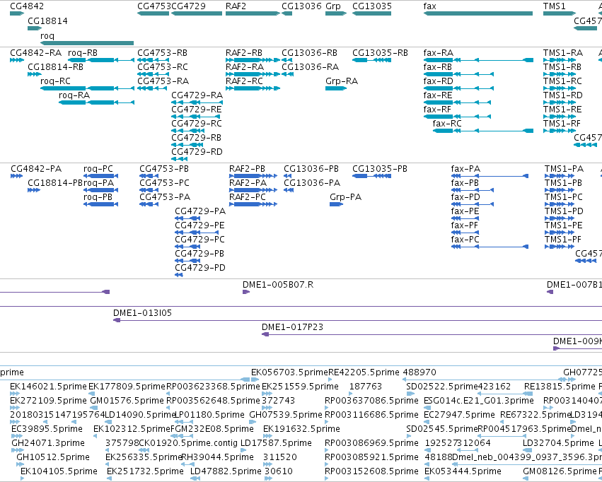The height and width of the screenshot is (482, 602).
Task: Select the roq-RB transcript
Action: coord(101,60)
